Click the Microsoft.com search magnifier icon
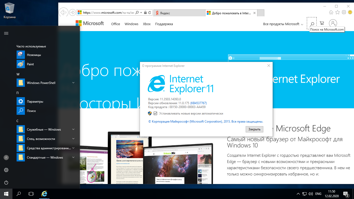 [x=312, y=24]
